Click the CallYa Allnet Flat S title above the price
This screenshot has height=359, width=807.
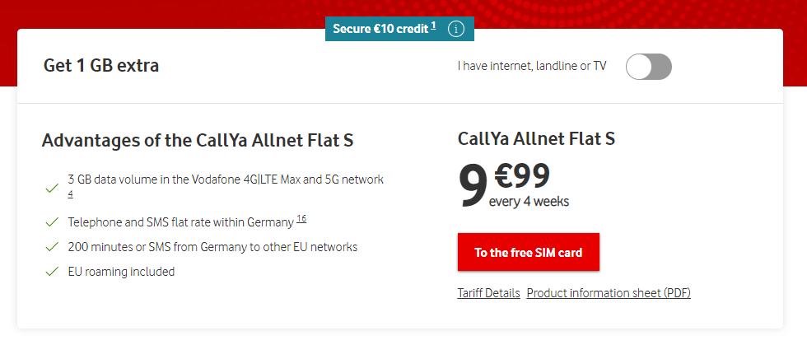536,139
